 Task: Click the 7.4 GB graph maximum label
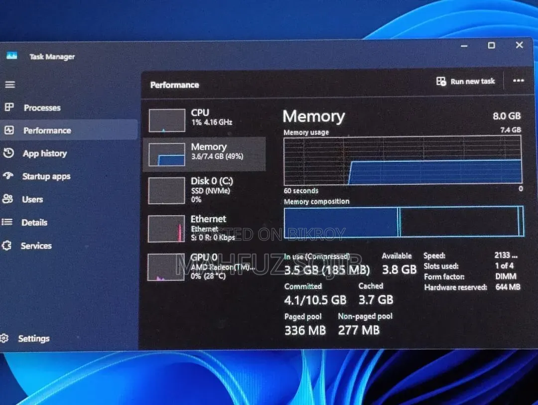tap(511, 130)
